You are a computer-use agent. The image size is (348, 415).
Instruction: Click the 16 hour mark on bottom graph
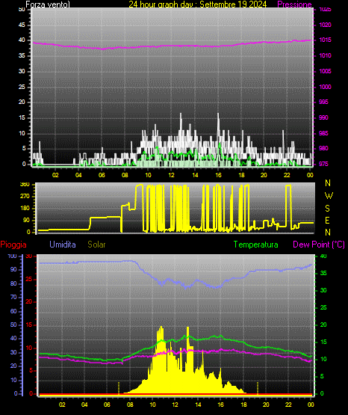[x=220, y=405]
